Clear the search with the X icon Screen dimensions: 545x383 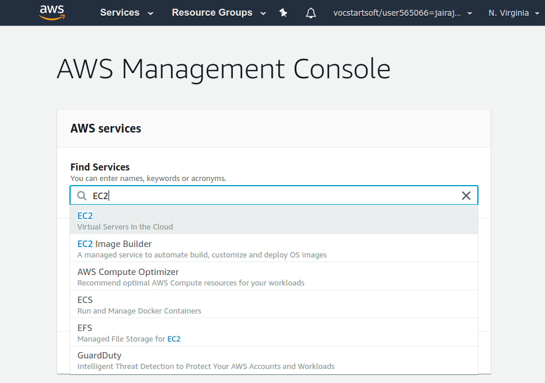pos(466,195)
